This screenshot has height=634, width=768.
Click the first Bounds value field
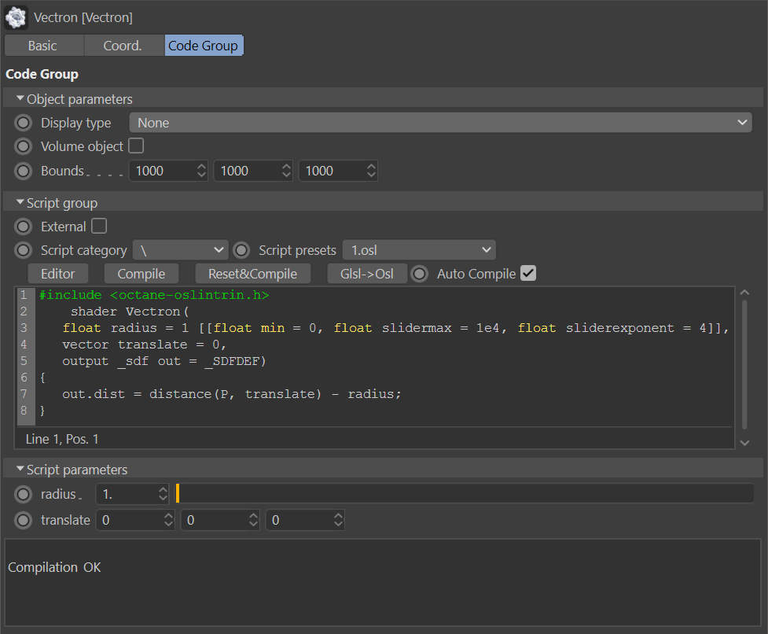[x=168, y=171]
